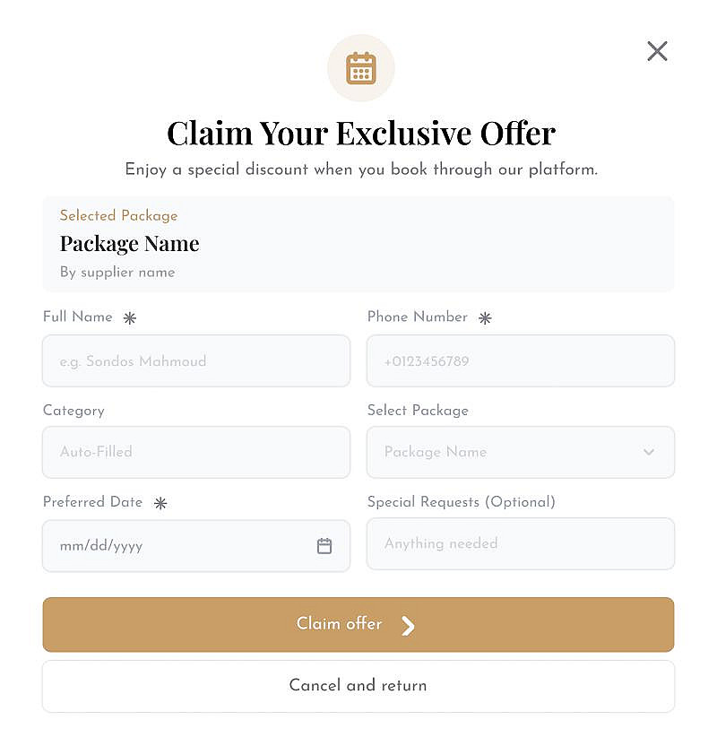717x746 pixels.
Task: Click the Selected Package label
Action: (118, 216)
